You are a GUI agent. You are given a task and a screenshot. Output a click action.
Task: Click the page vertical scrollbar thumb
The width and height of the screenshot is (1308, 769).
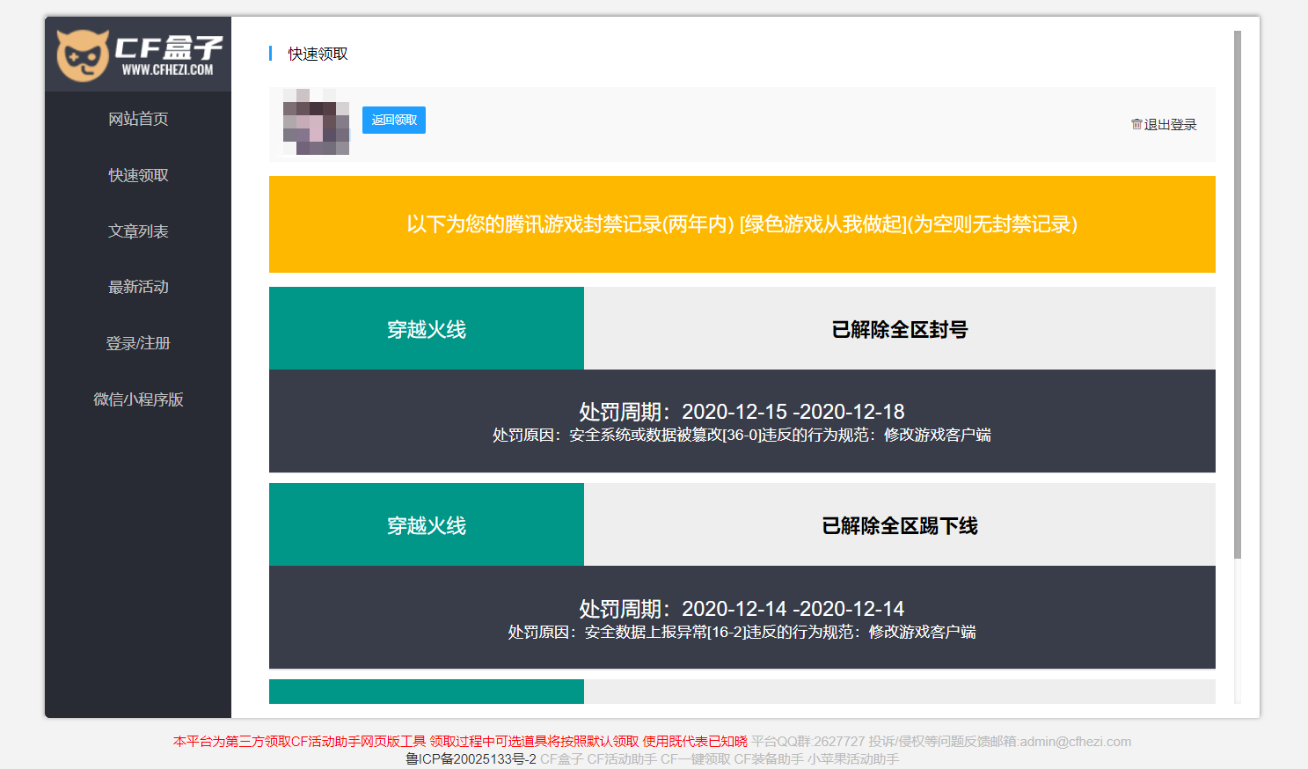1238,295
